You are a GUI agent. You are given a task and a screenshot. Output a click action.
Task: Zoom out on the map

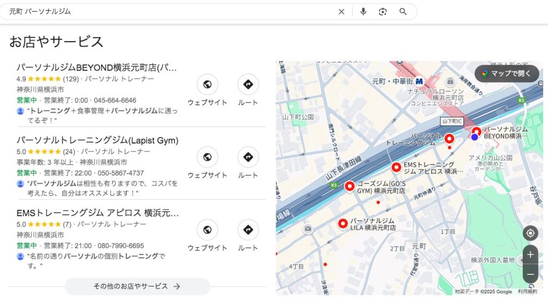coord(530,274)
